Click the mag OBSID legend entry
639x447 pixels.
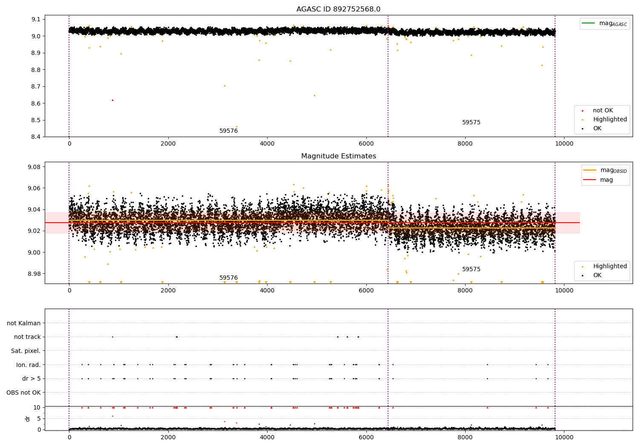605,170
